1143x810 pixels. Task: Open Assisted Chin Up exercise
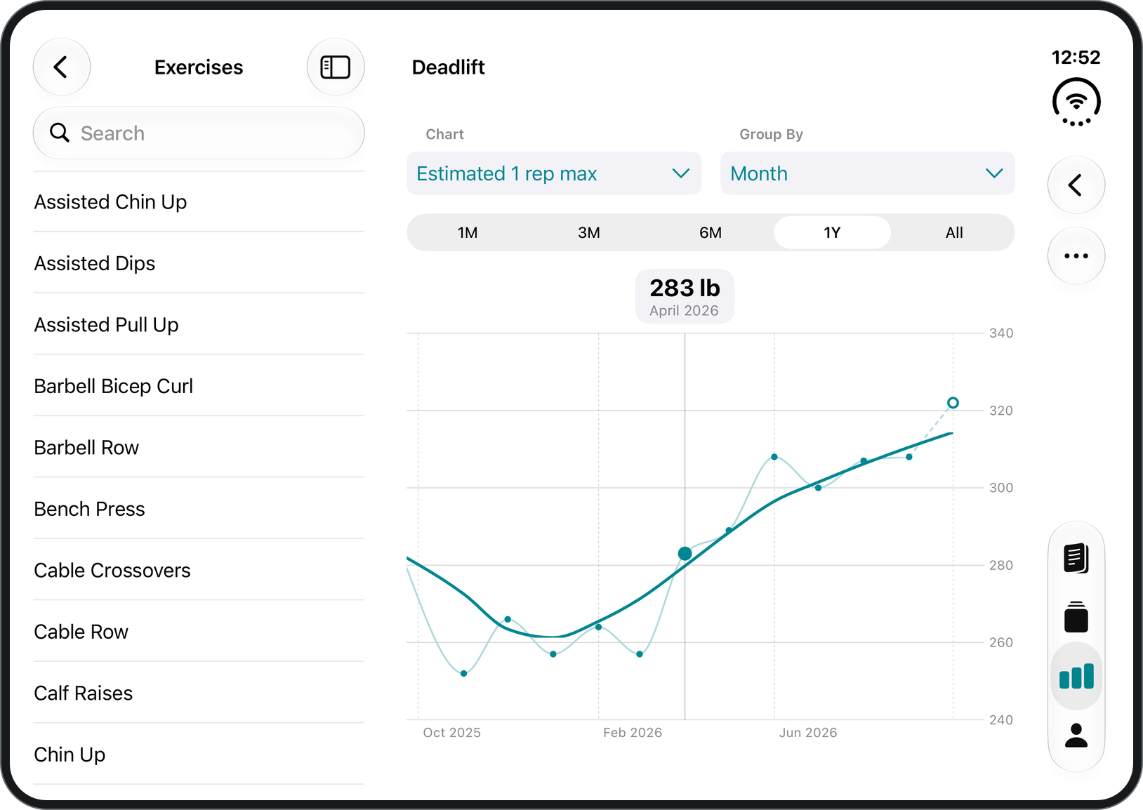[x=199, y=202]
